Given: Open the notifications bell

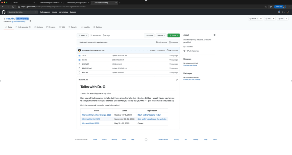Looking at the screenshot, I should 279,12.
